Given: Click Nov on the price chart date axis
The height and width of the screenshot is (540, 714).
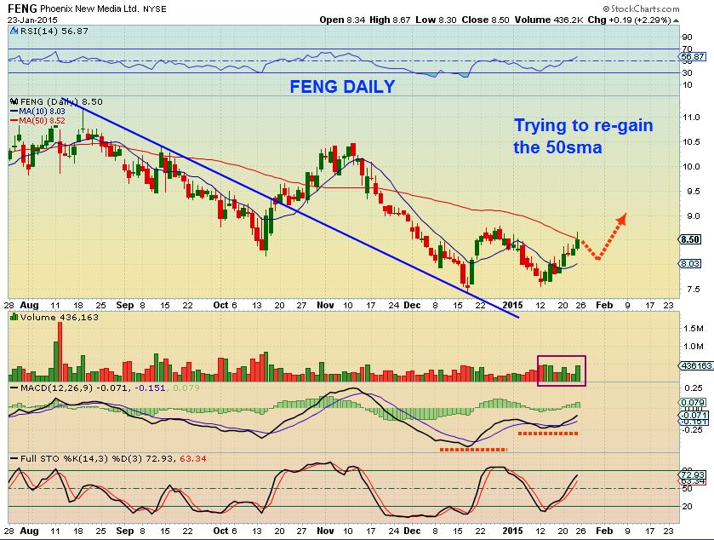Looking at the screenshot, I should pos(325,305).
